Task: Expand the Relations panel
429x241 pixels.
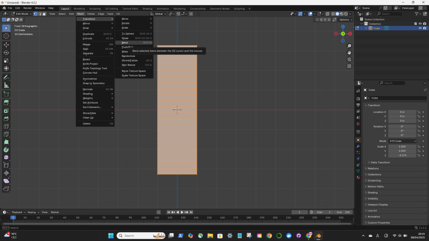Action: click(373, 168)
